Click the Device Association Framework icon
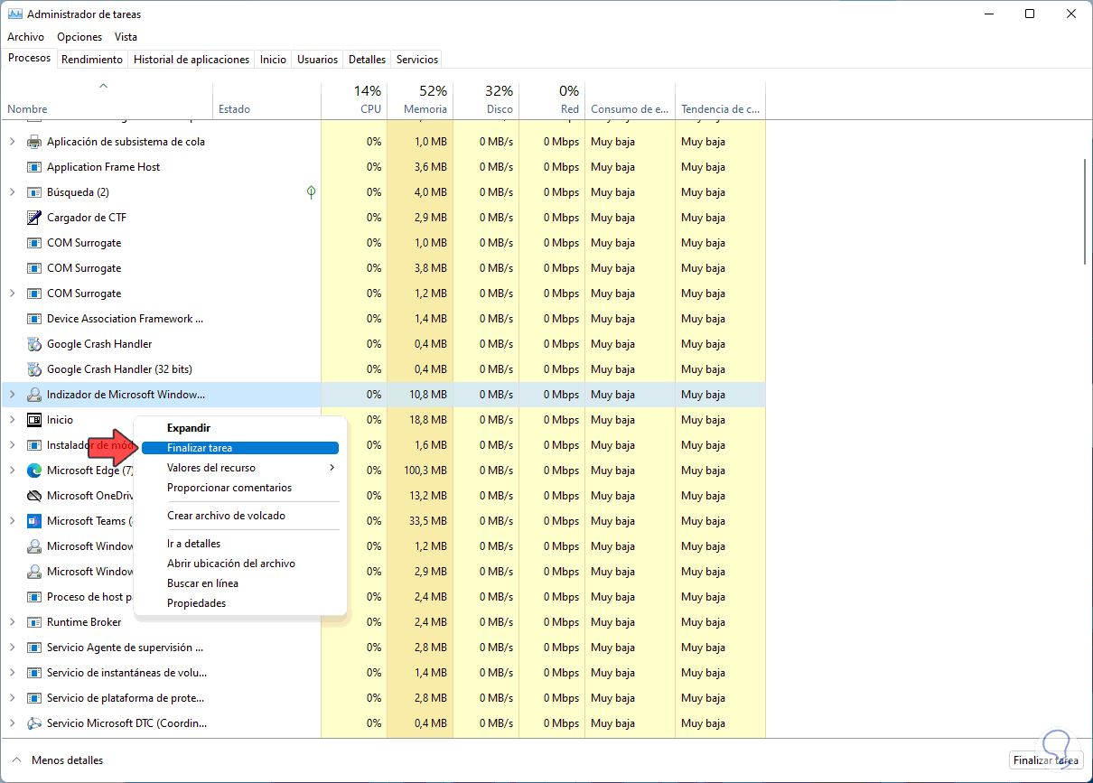Image resolution: width=1093 pixels, height=783 pixels. click(x=34, y=319)
